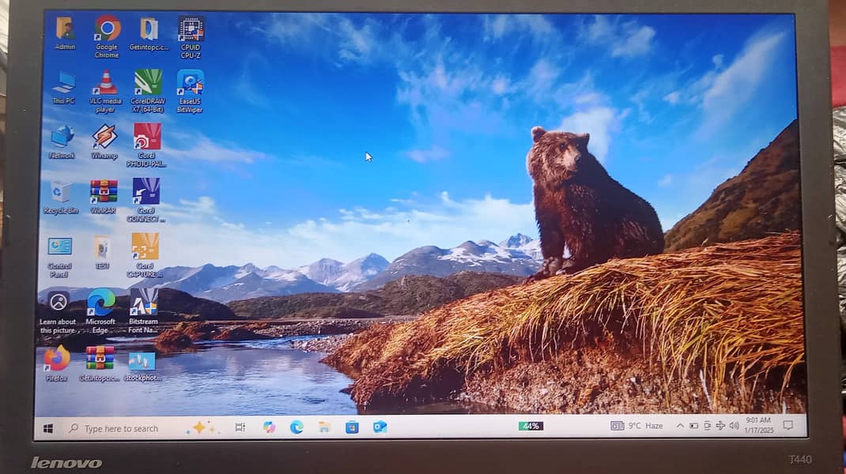Launch Microsoft Edge from the taskbar
This screenshot has width=846, height=474.
click(x=296, y=427)
